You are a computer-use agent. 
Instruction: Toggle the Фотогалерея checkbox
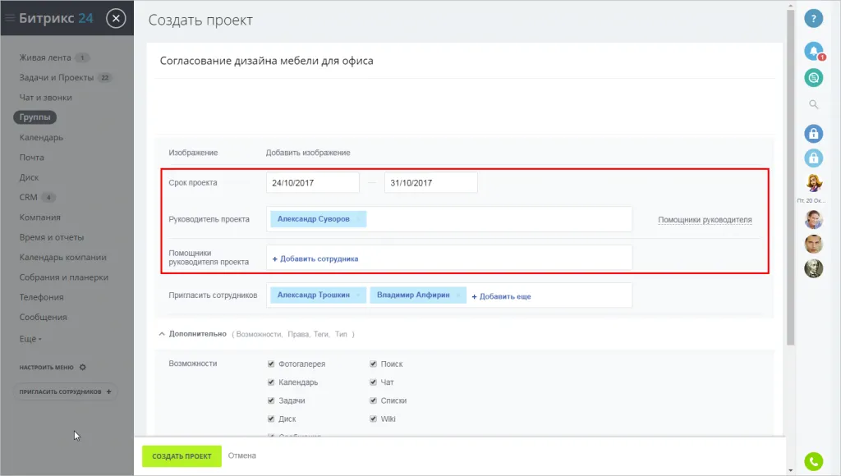(272, 364)
